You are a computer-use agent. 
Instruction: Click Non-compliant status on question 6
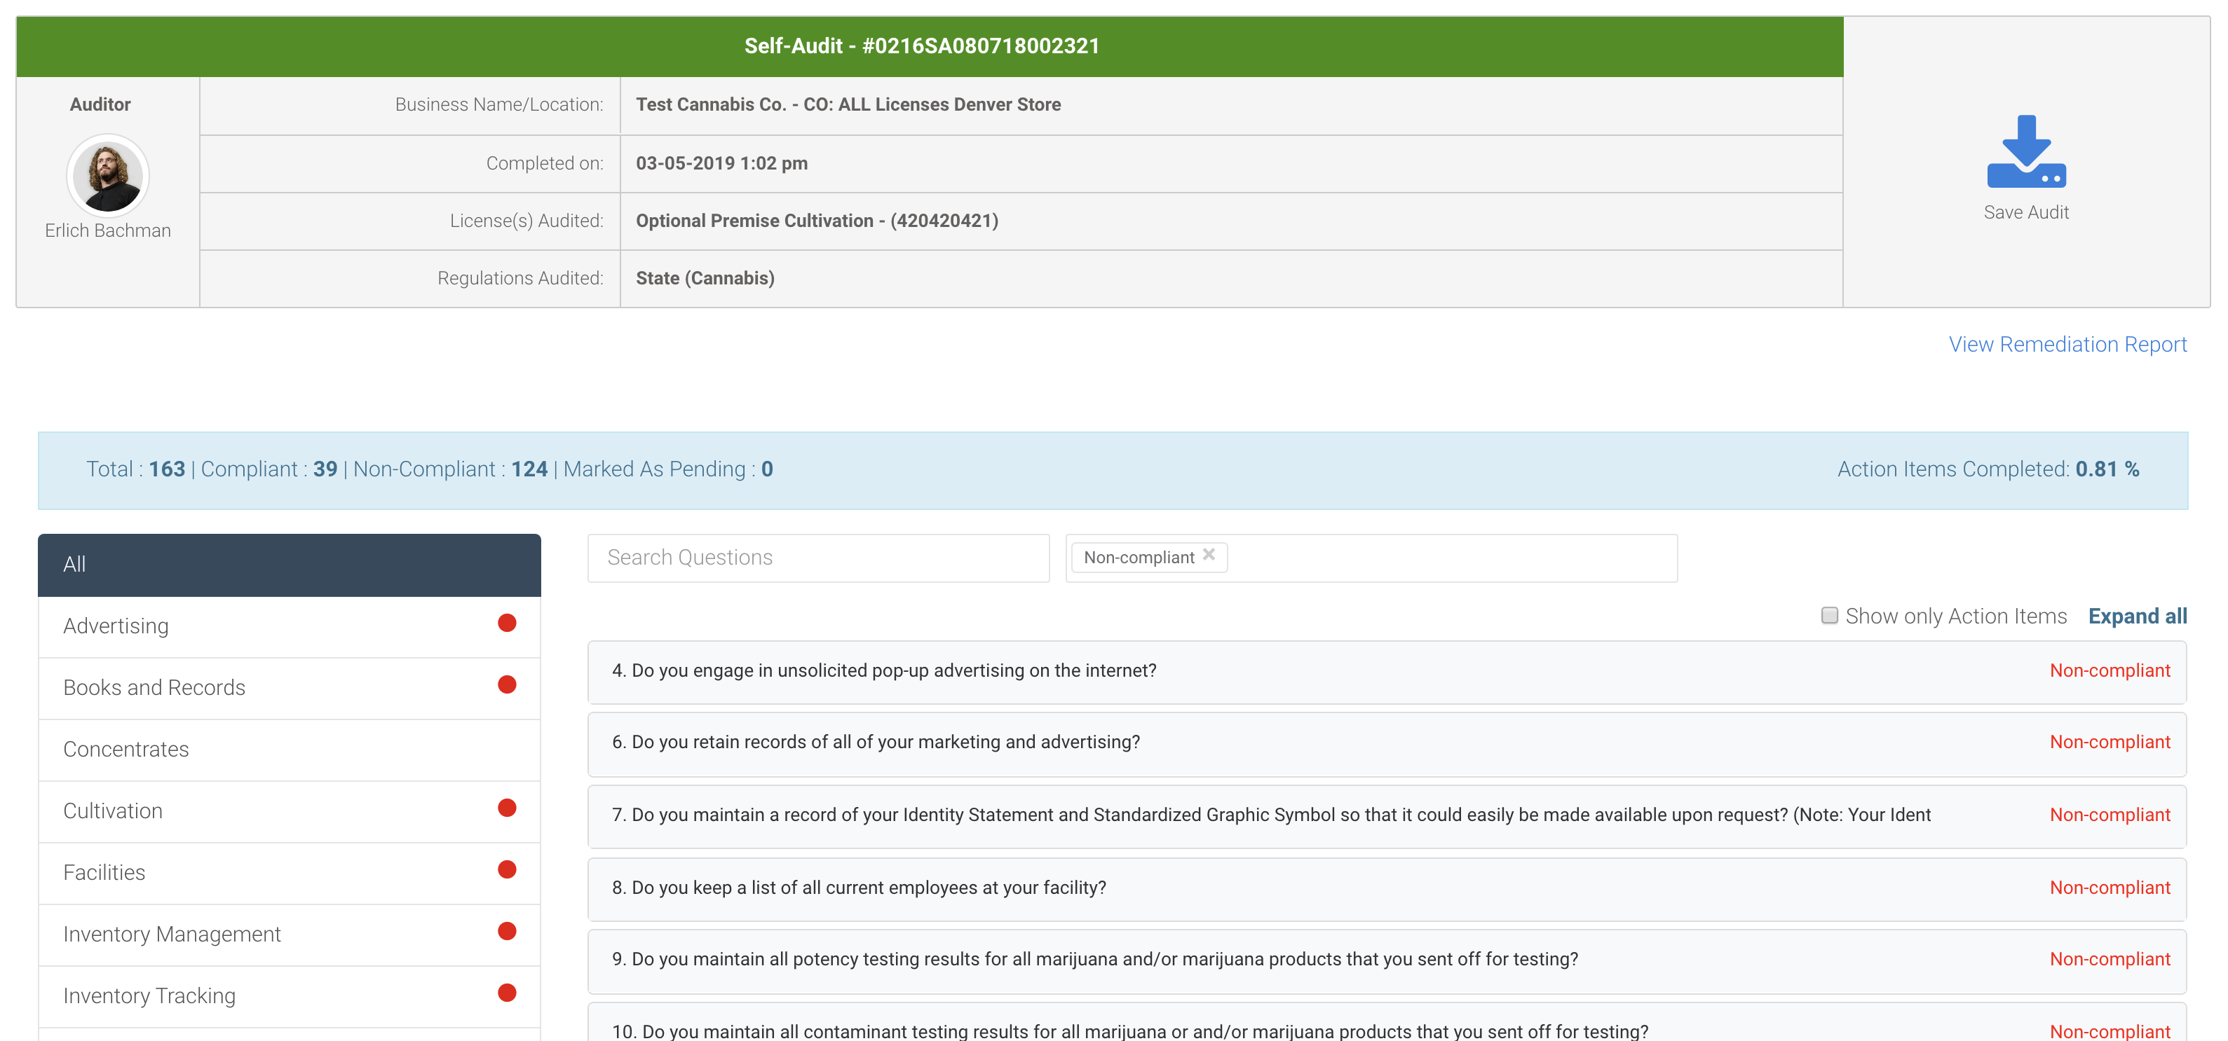coord(2110,743)
